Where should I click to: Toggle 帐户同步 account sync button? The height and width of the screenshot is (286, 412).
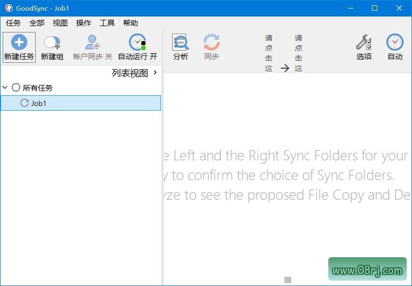pyautogui.click(x=93, y=47)
